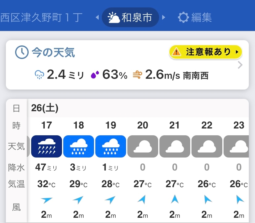Image resolution: width=255 pixels, height=223 pixels.
Task: Click the right arrow after 和泉市
Action: click(x=164, y=18)
